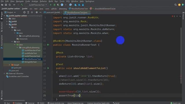The image size is (185, 104).
Task: Collapse the test folder
Action: tap(12, 42)
